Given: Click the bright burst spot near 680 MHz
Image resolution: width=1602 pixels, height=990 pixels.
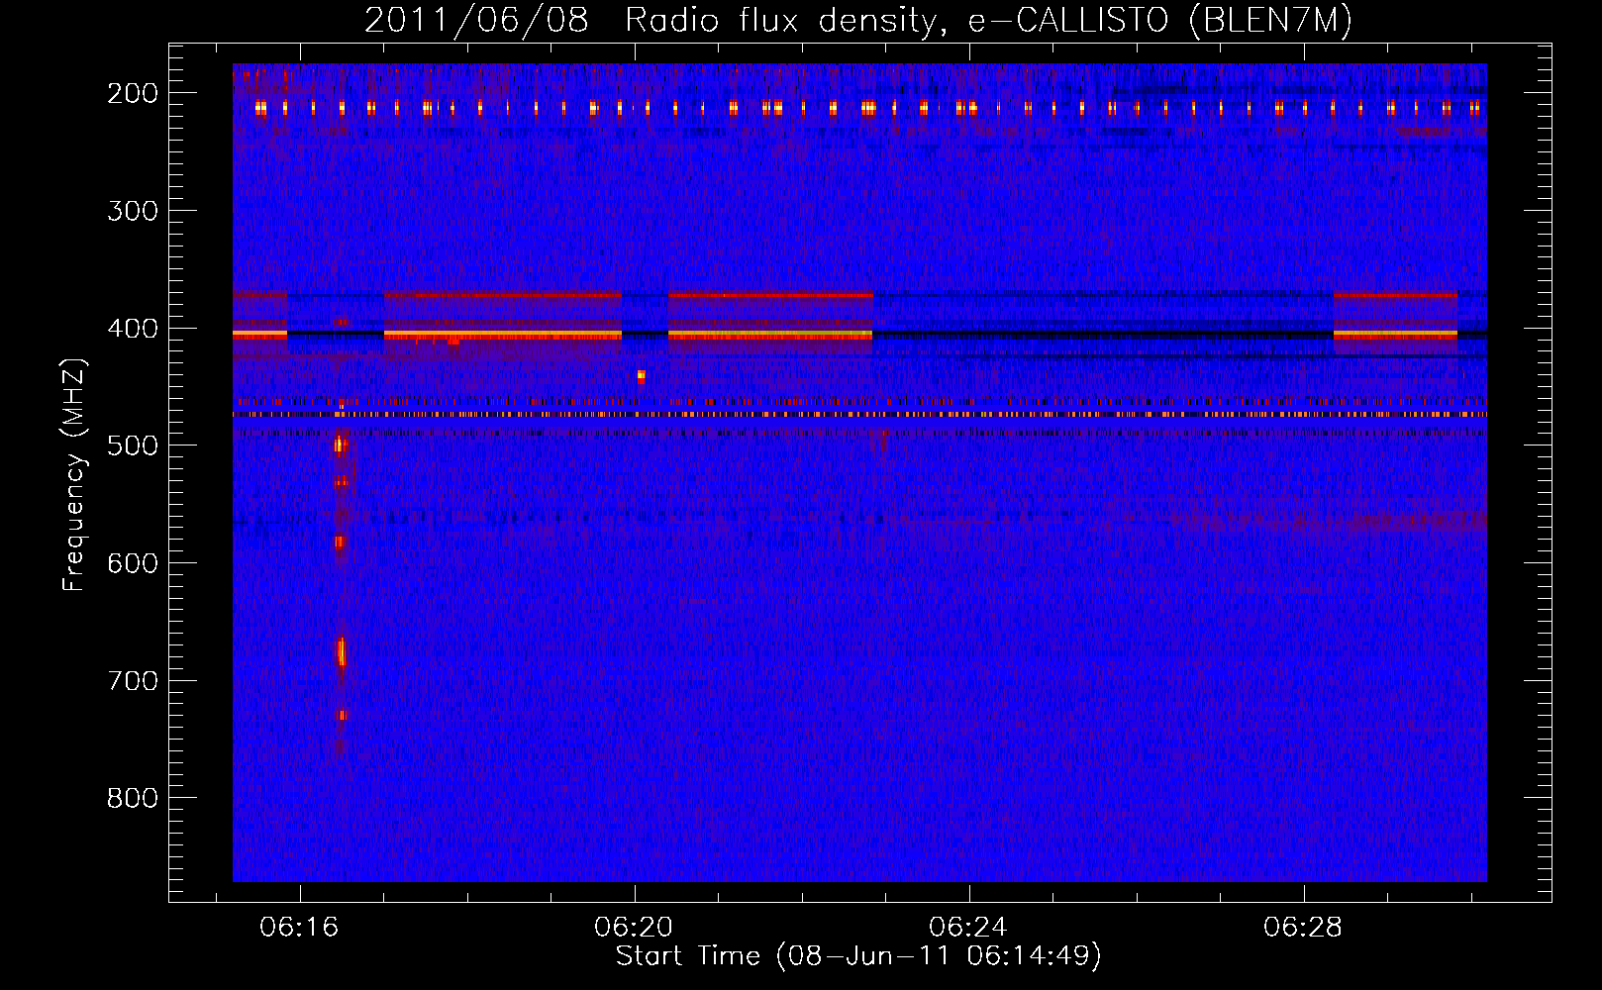Looking at the screenshot, I should point(342,652).
